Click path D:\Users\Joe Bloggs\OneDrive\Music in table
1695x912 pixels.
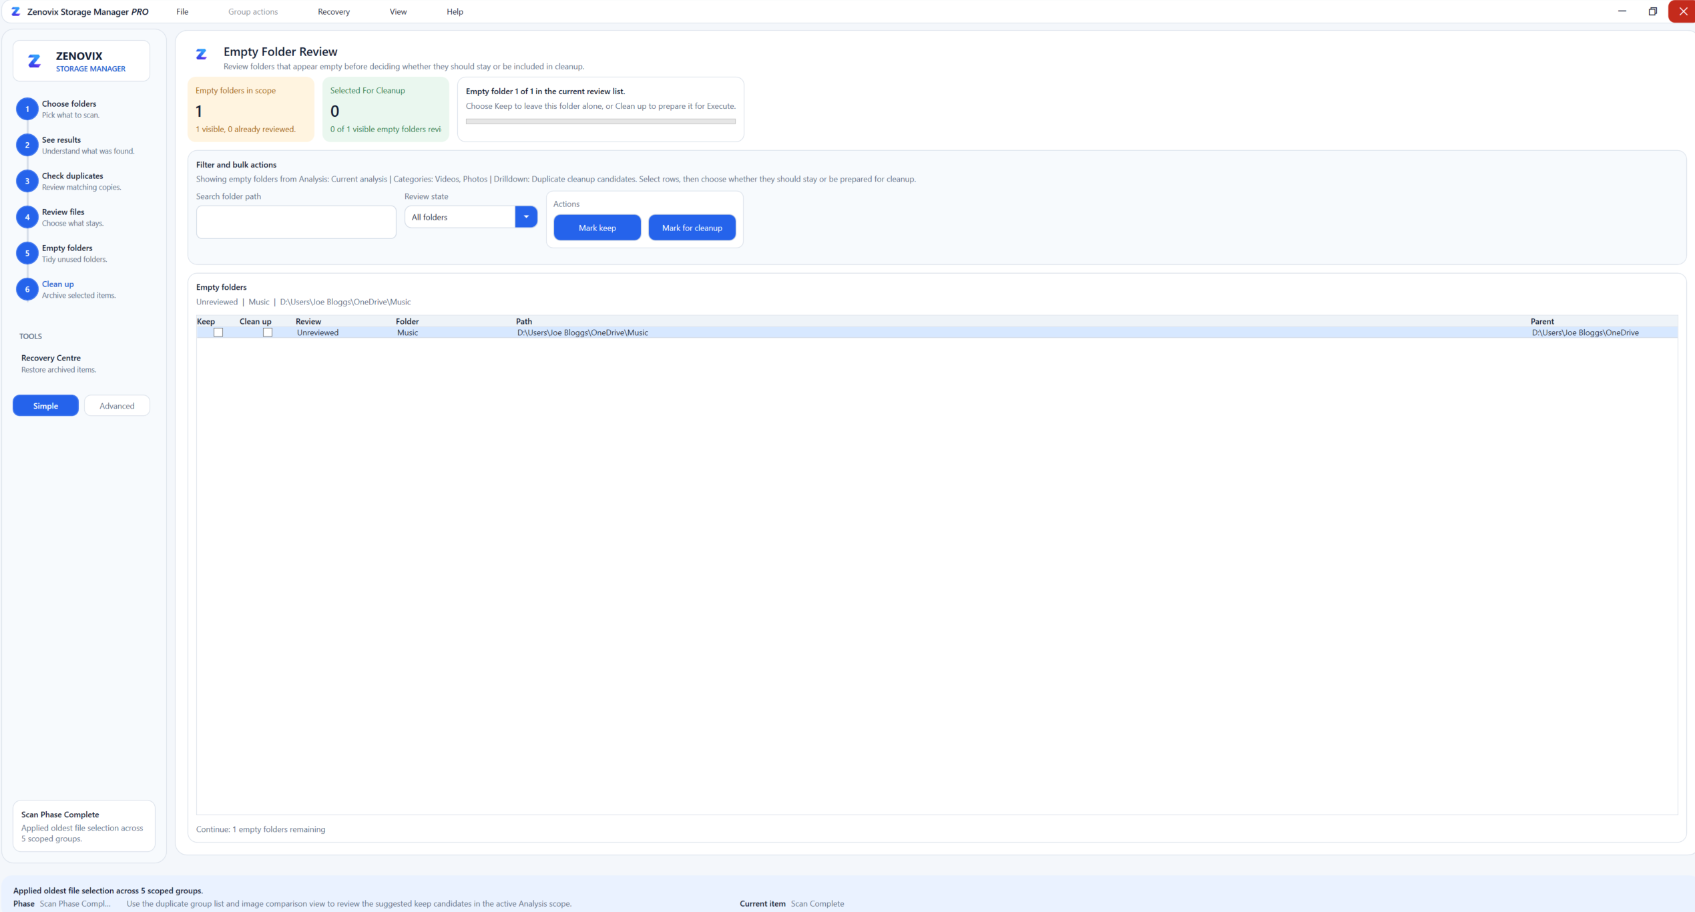coord(583,332)
